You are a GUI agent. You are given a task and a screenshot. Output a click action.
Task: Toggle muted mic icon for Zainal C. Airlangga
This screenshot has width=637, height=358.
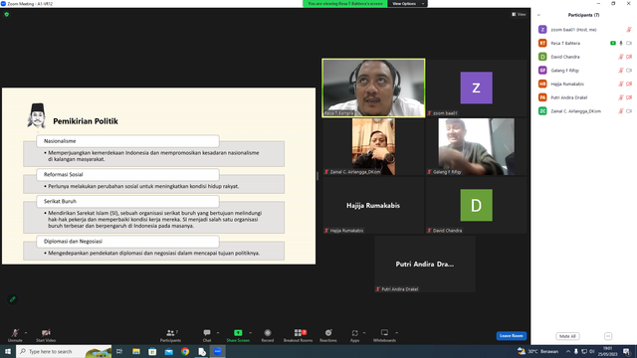click(x=621, y=111)
